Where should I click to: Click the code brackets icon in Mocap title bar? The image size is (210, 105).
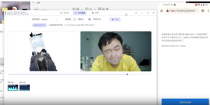click(x=136, y=13)
